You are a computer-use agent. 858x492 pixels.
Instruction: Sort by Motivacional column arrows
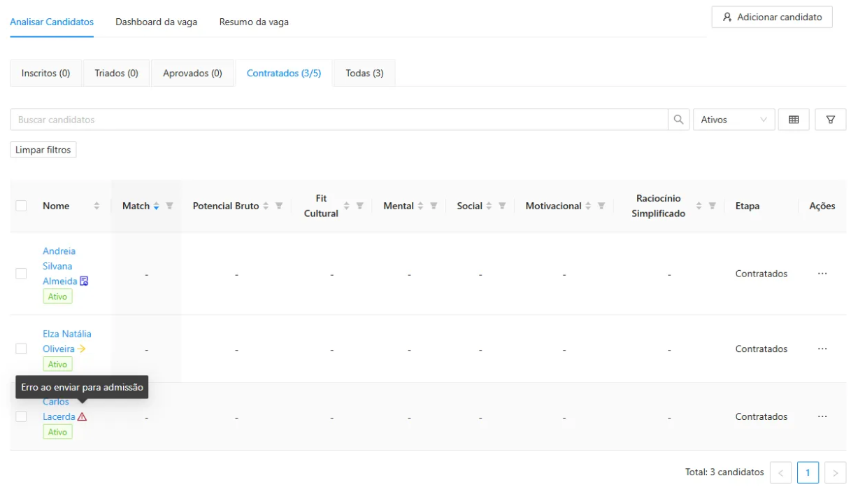pos(589,206)
